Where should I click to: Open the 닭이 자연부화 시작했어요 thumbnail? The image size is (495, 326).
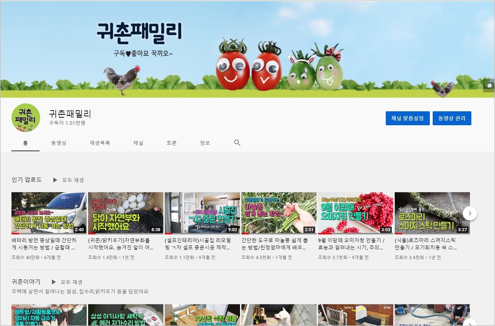126,213
